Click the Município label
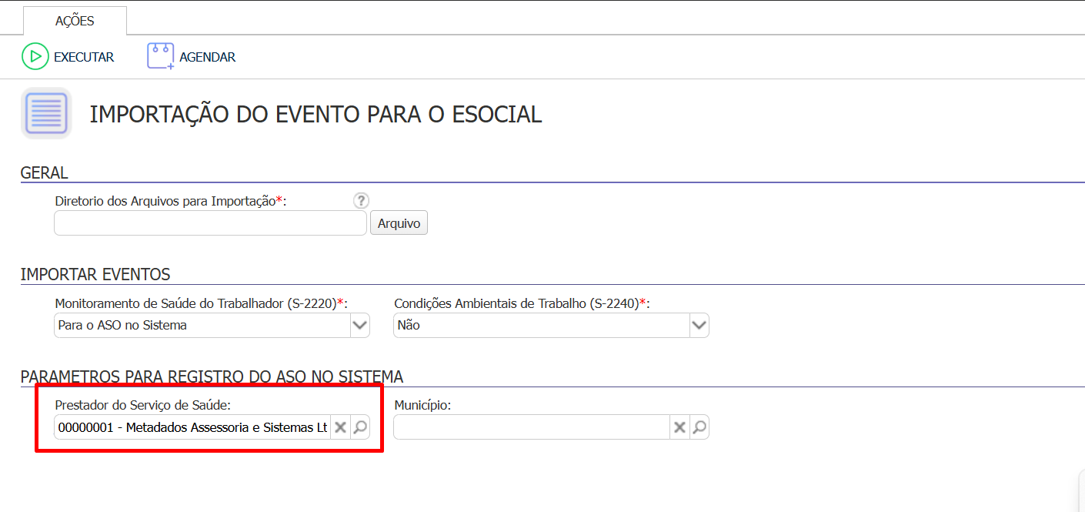The image size is (1085, 512). coord(422,405)
